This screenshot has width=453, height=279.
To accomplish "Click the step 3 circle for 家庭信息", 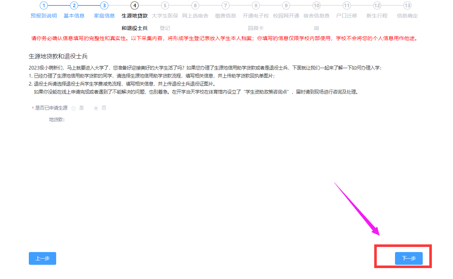I will coord(105,6).
